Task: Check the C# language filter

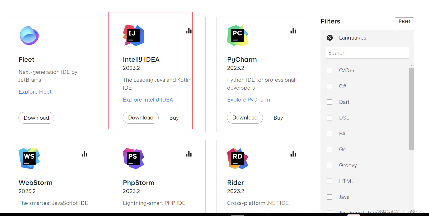Action: pyautogui.click(x=330, y=86)
